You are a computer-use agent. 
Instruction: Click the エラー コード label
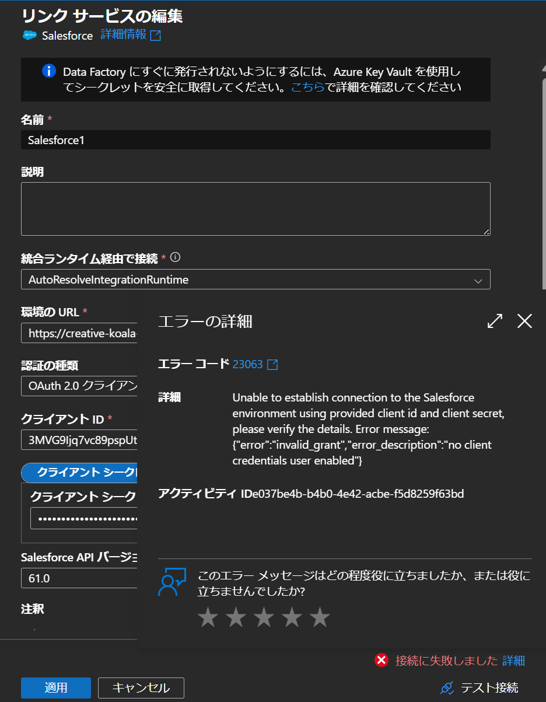194,364
